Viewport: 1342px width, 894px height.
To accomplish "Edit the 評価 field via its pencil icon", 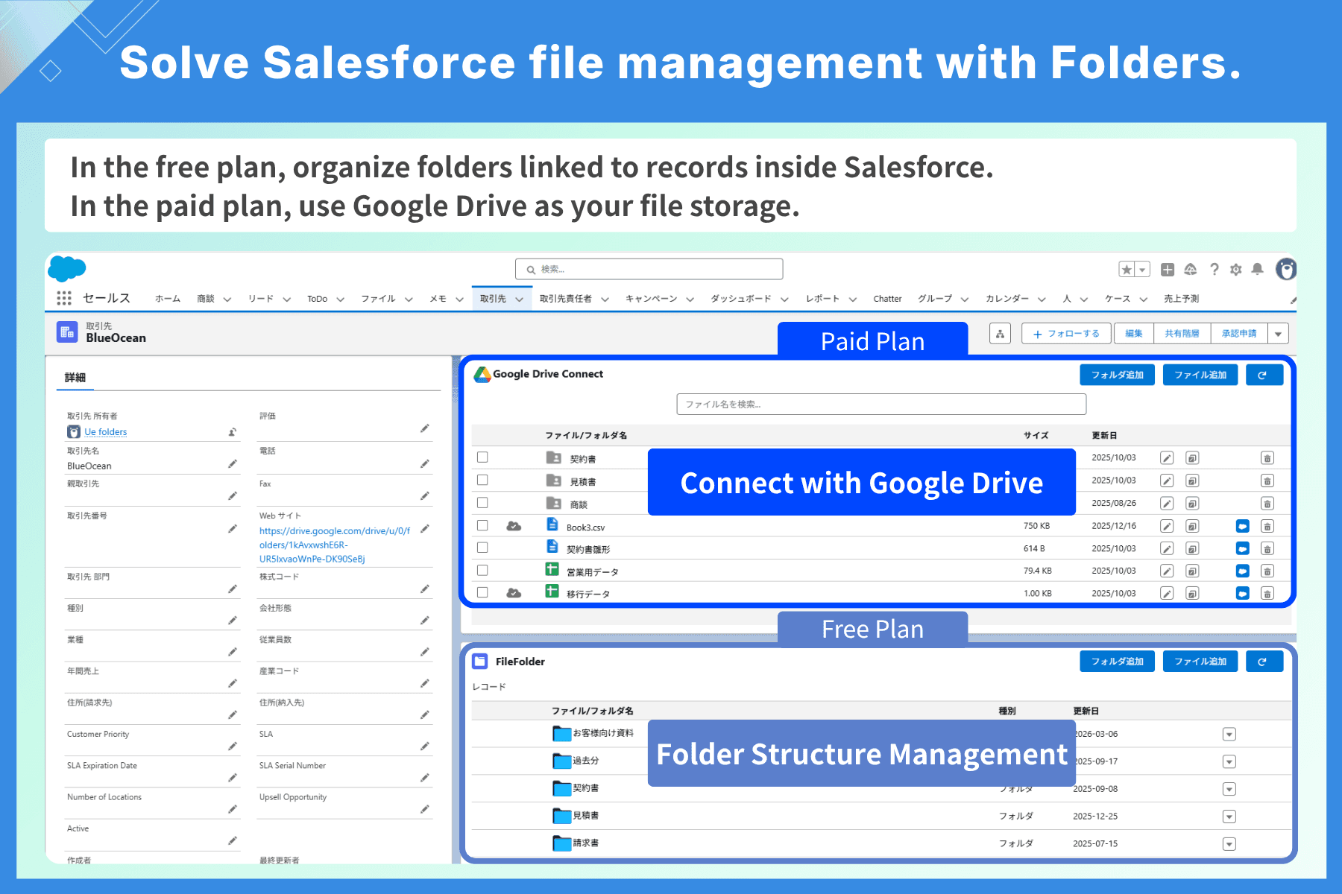I will click(424, 428).
